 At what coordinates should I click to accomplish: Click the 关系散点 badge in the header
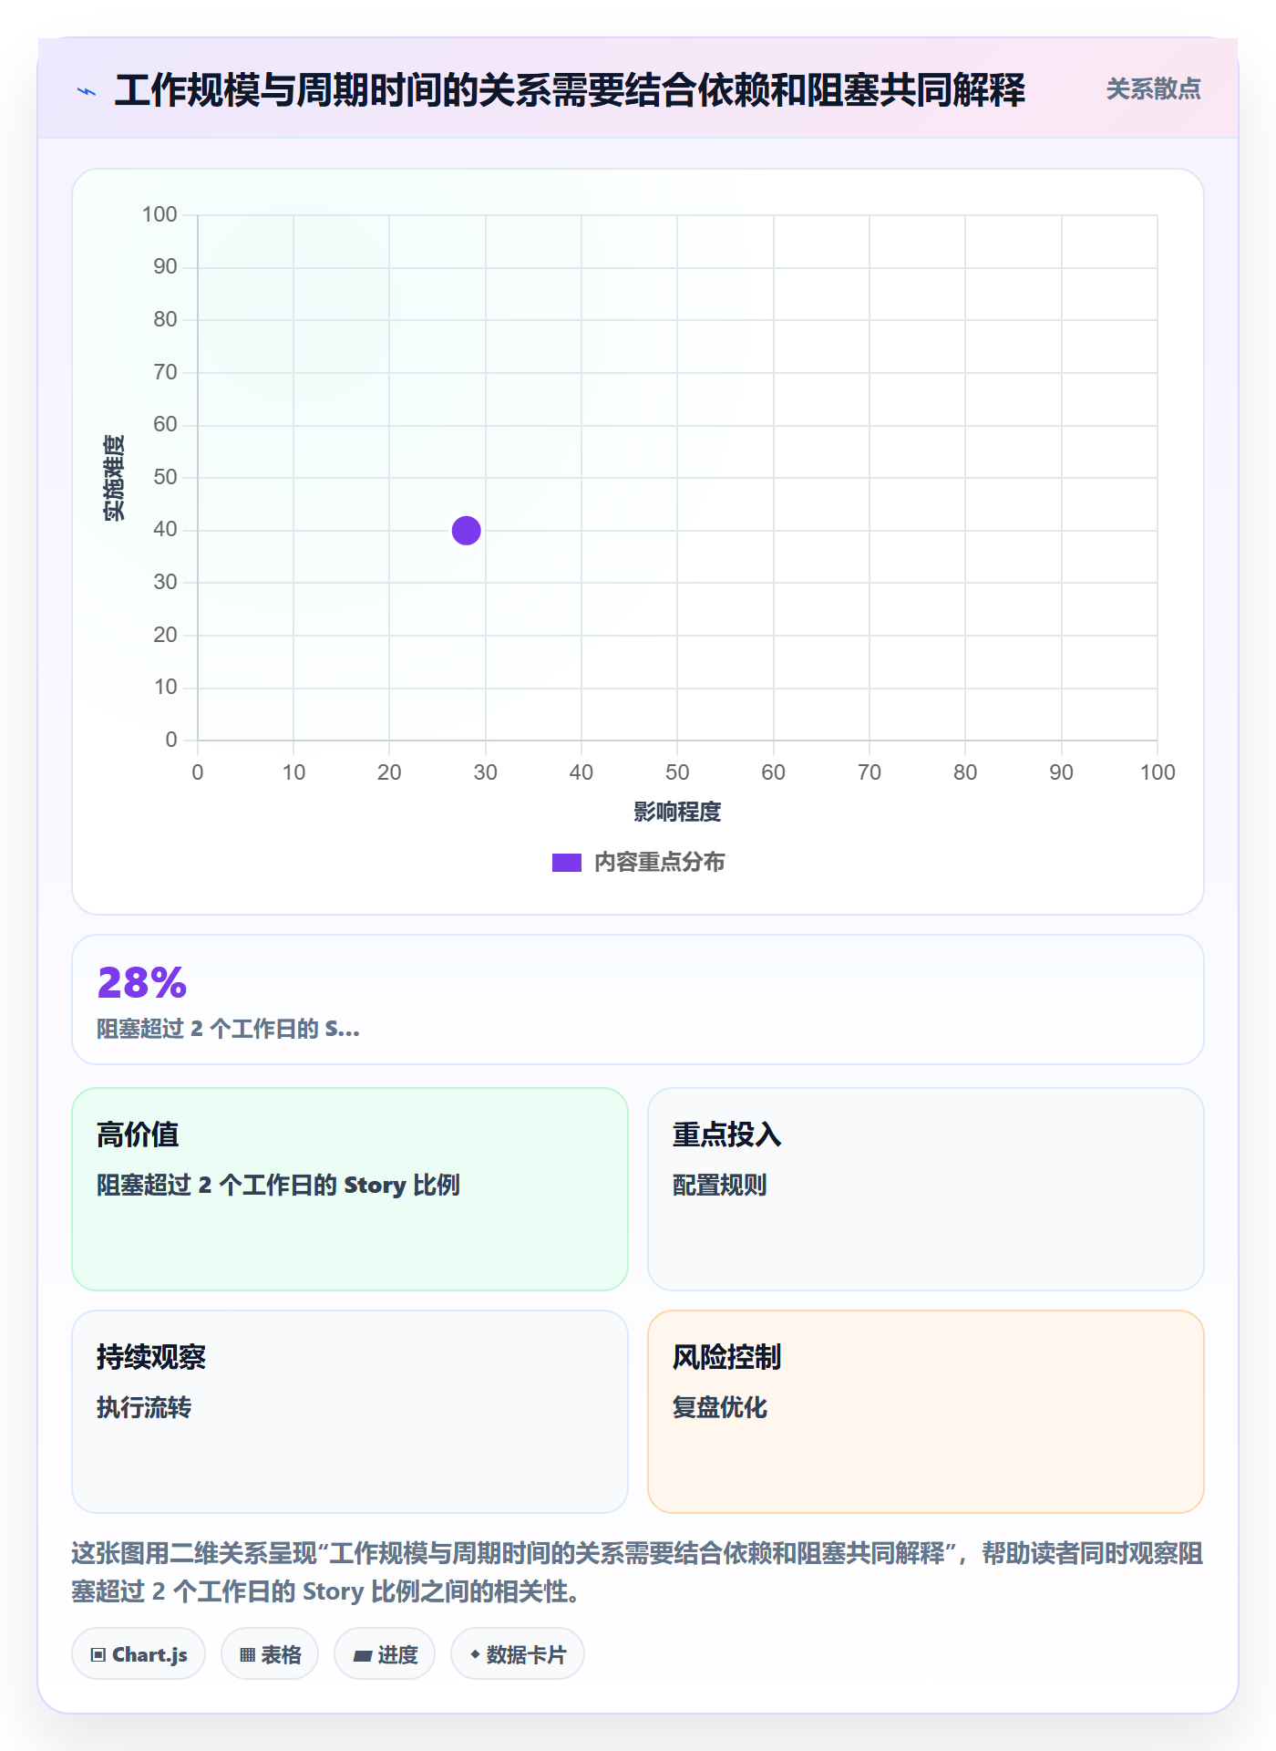pos(1153,89)
